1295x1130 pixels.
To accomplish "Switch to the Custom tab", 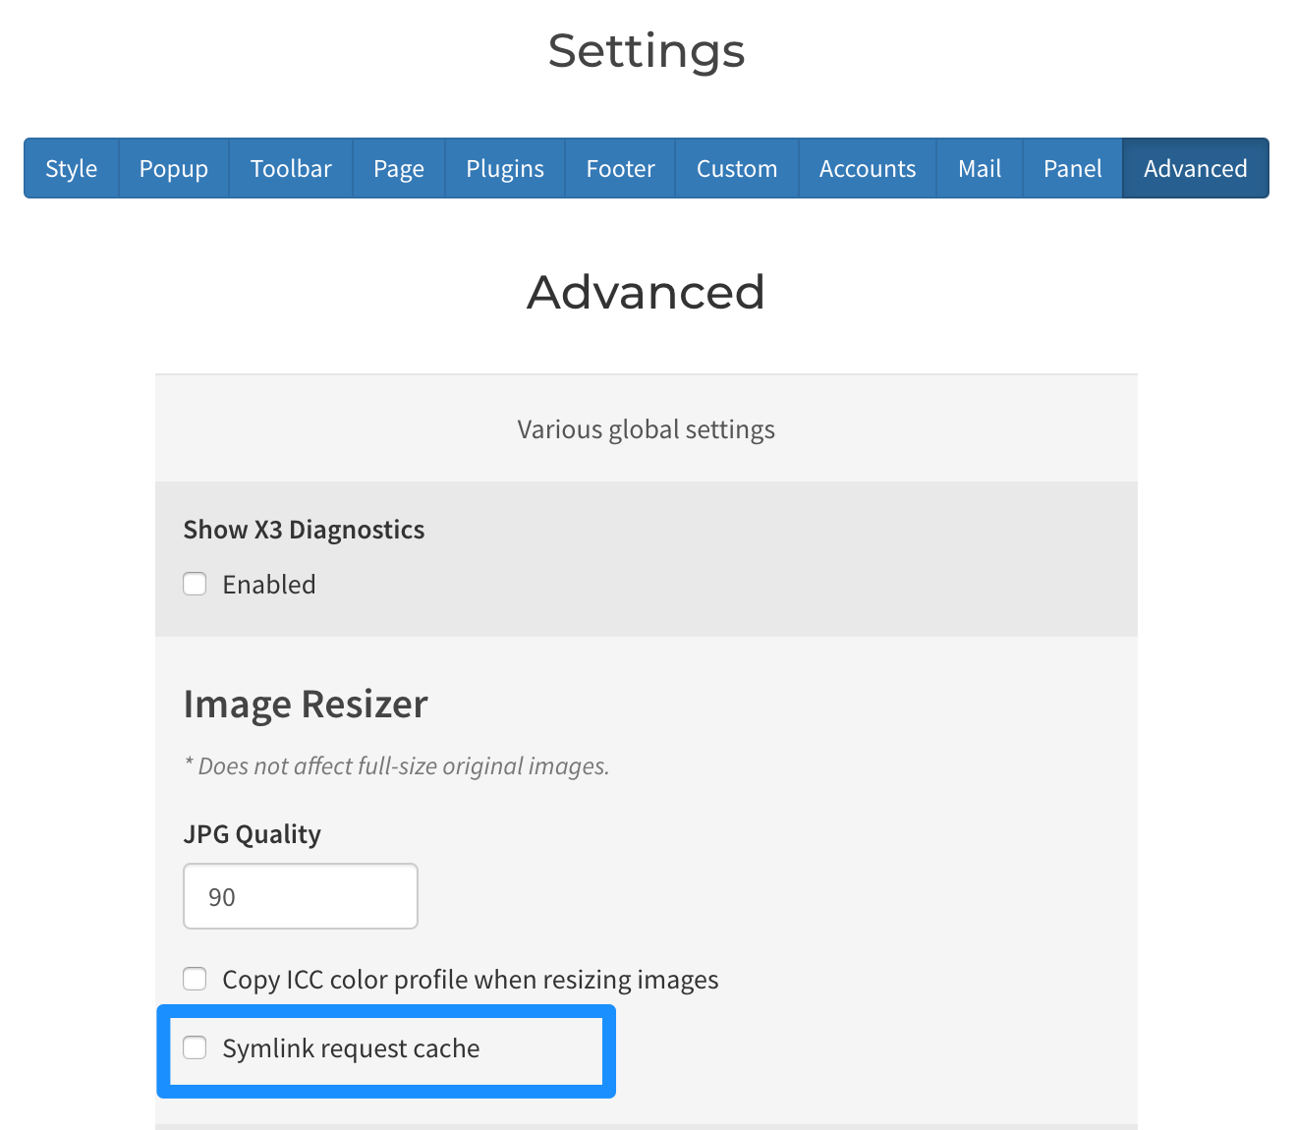I will tap(737, 168).
